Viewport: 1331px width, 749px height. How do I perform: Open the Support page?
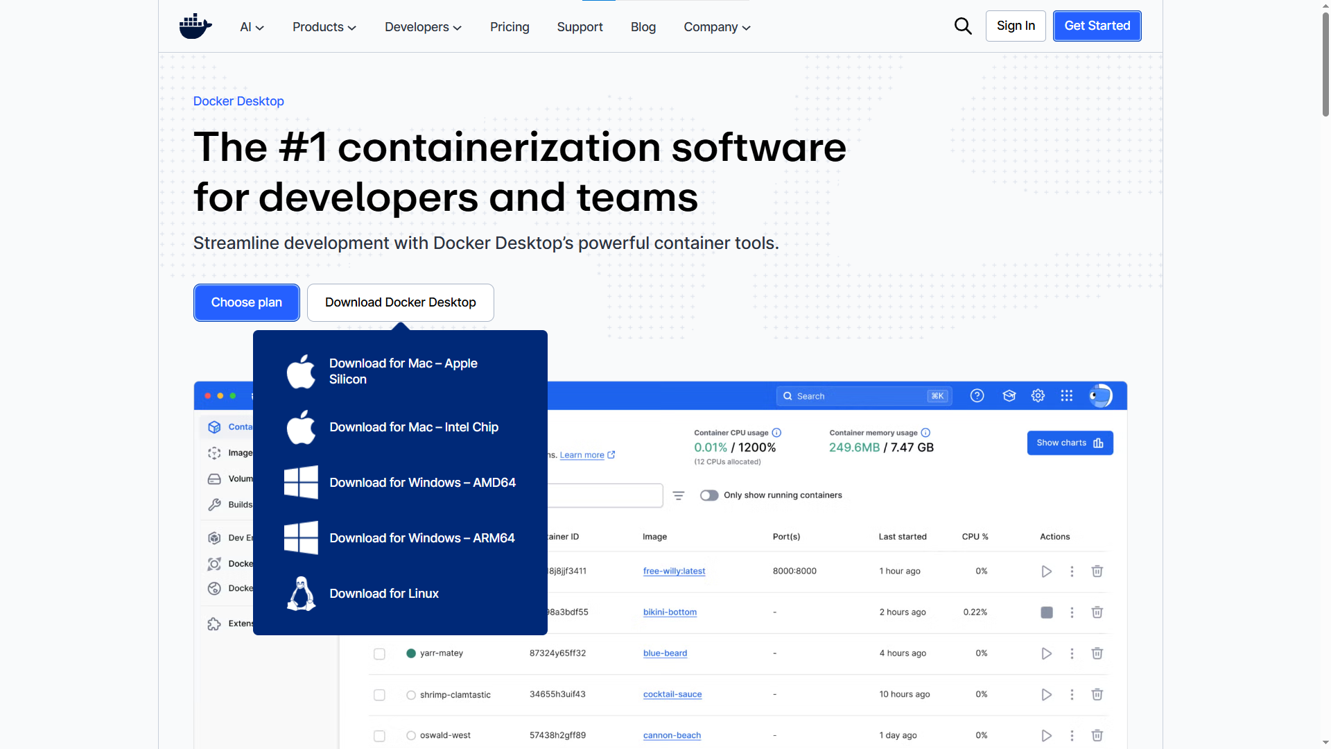coord(580,27)
